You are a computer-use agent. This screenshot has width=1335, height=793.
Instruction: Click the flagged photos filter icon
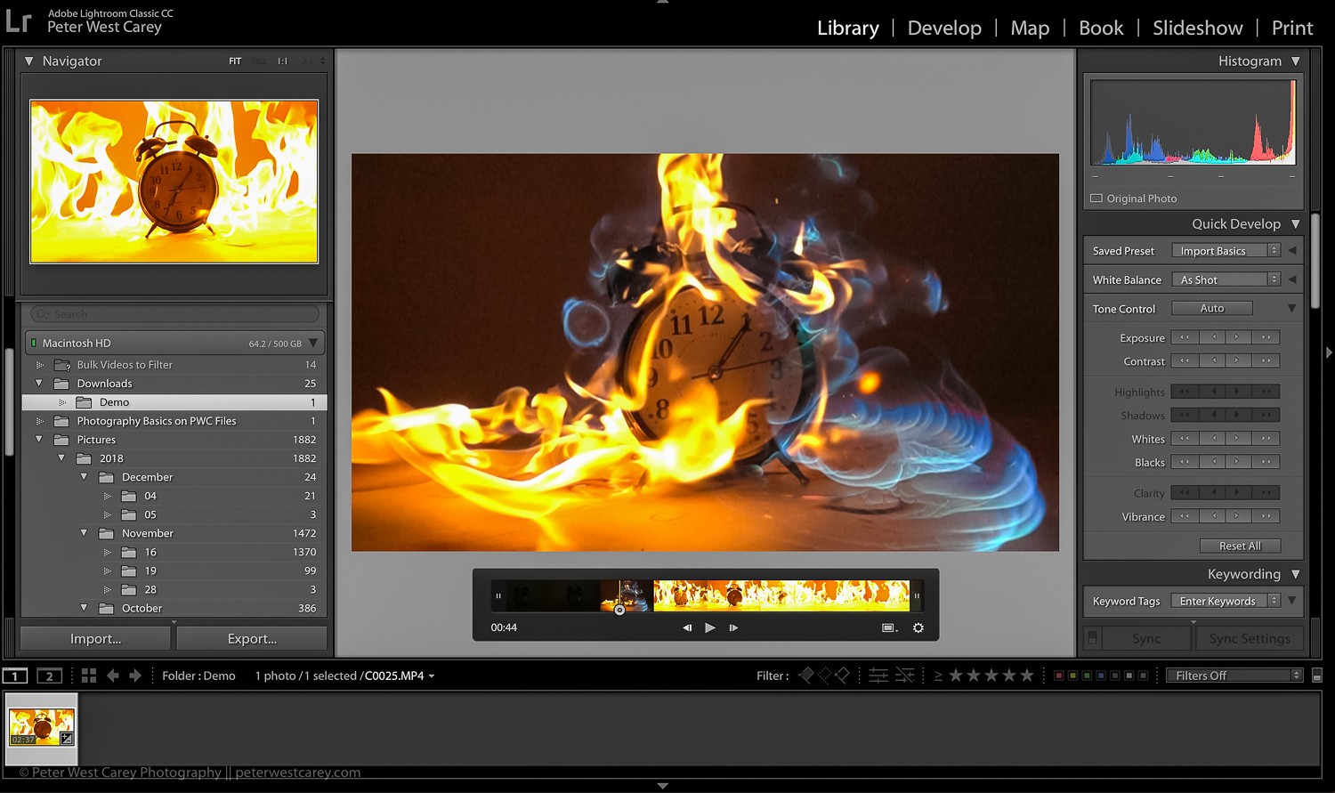[x=805, y=676]
